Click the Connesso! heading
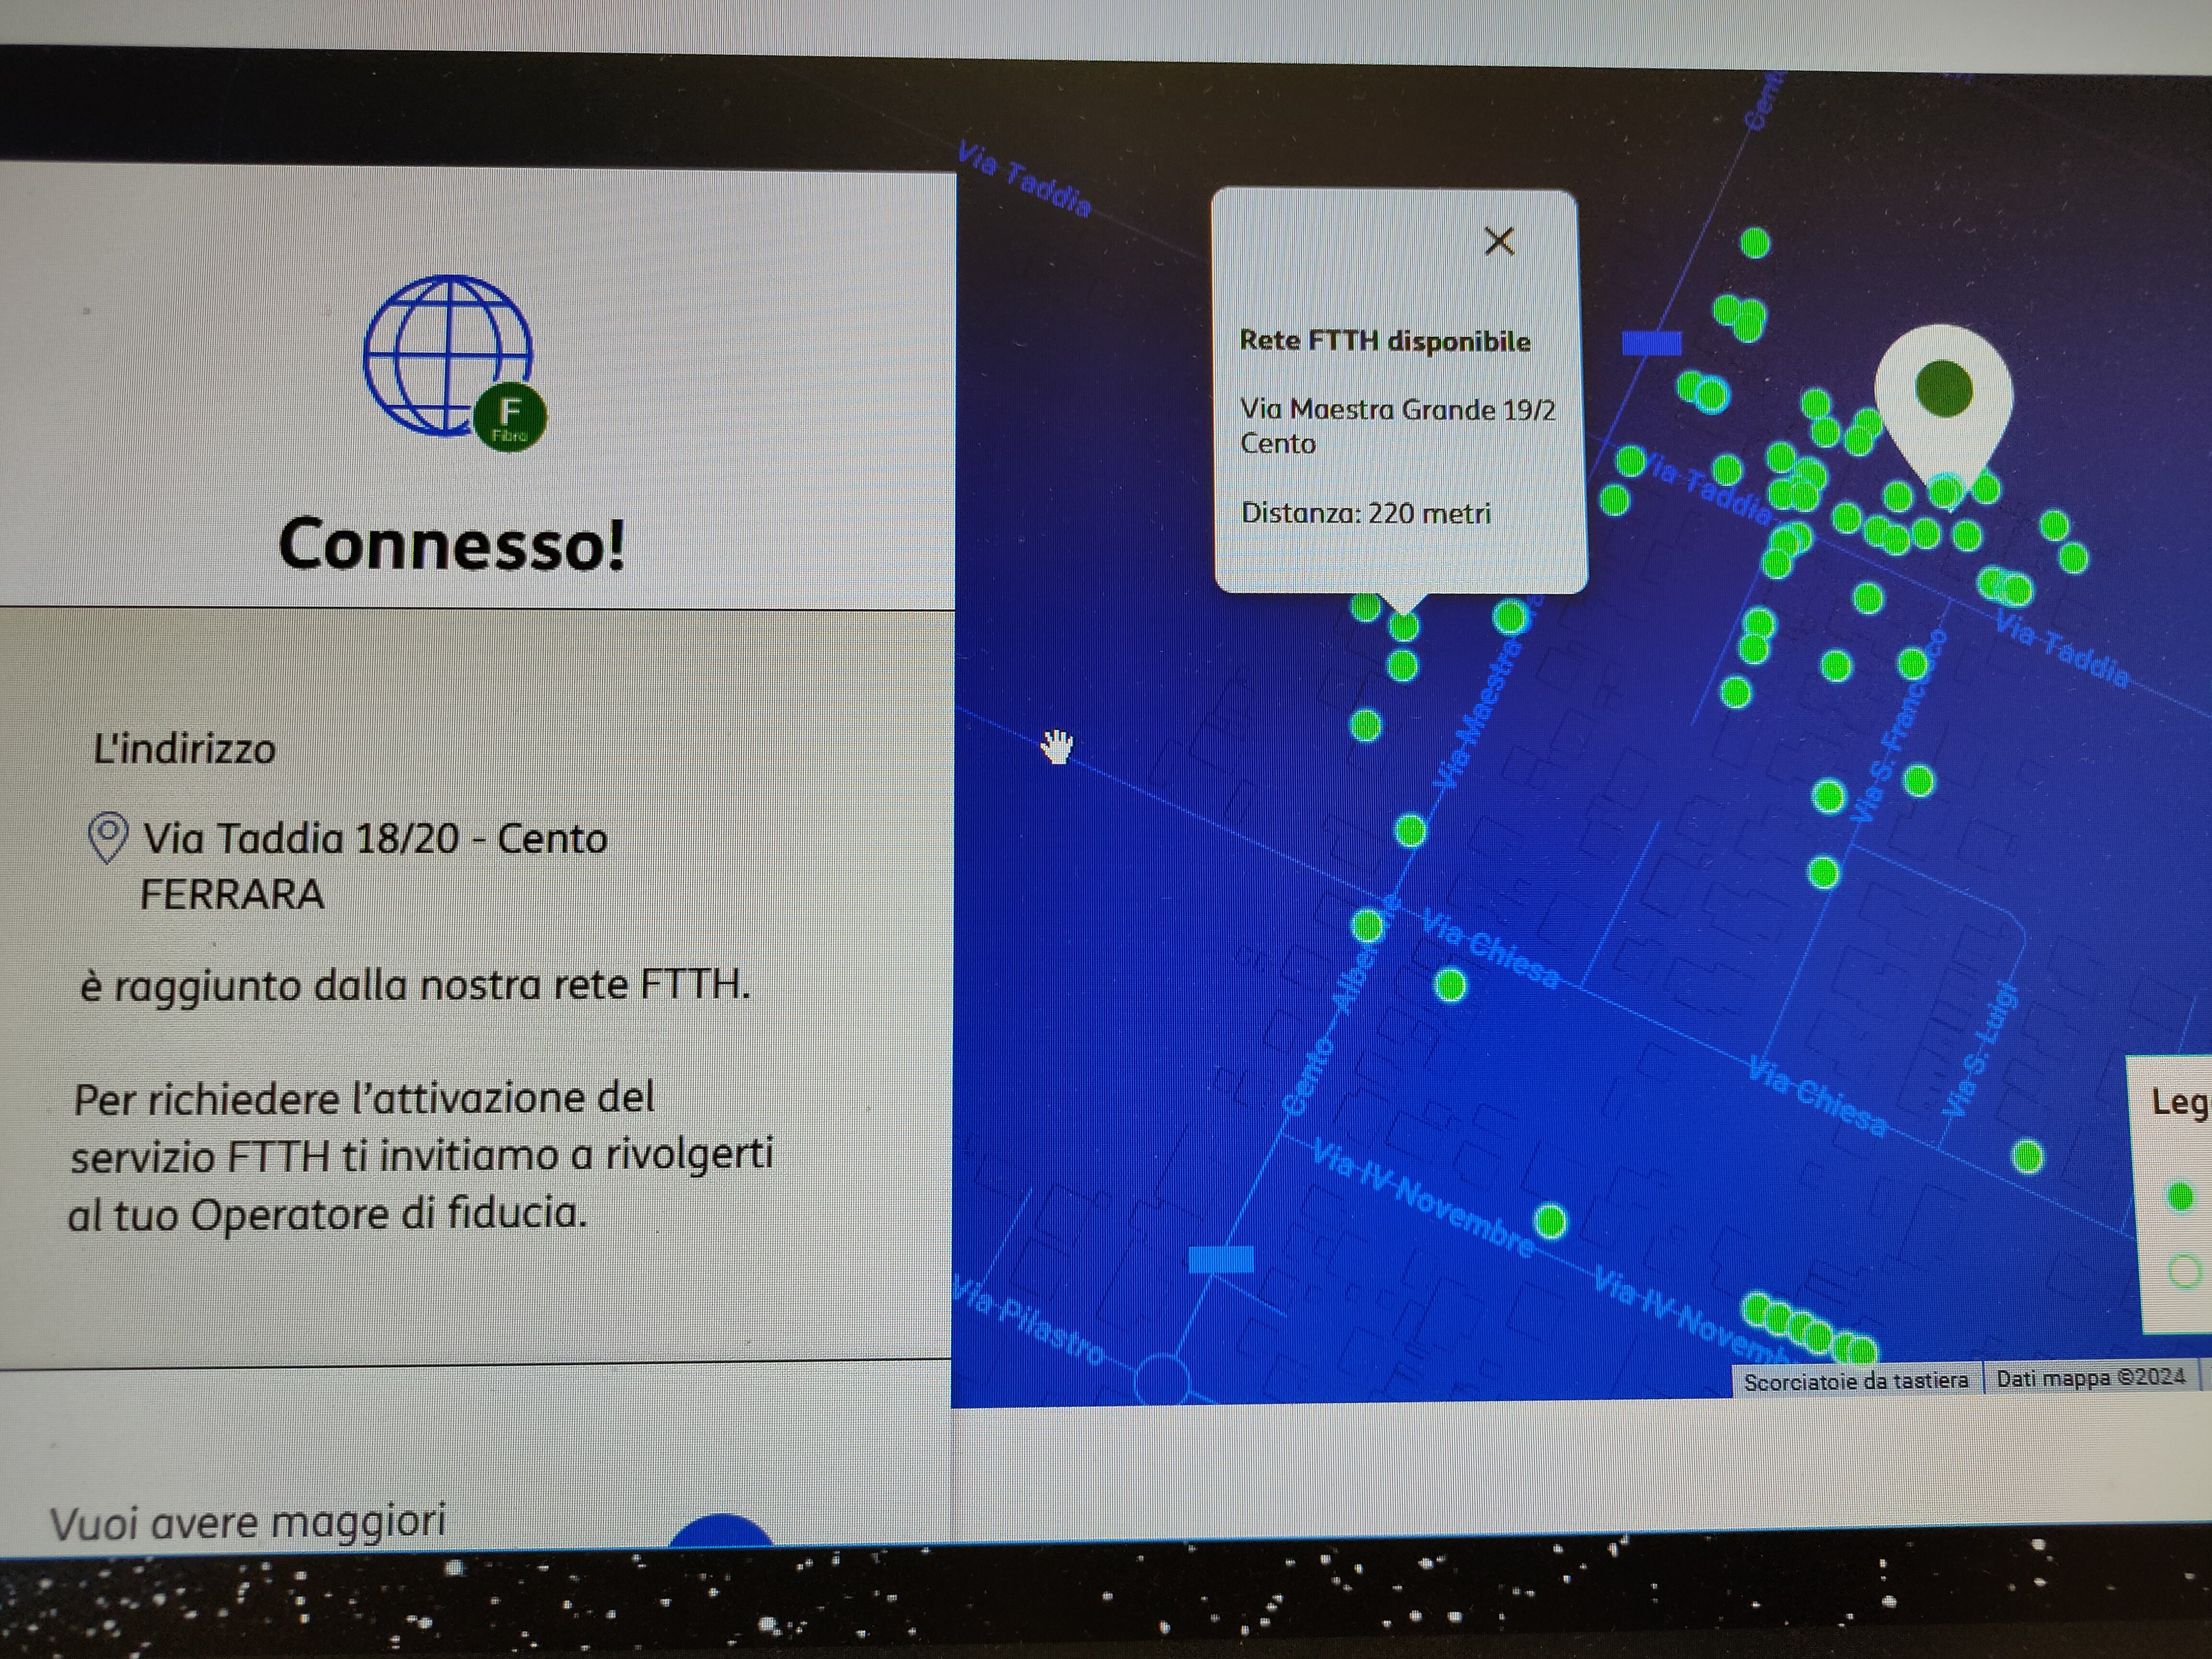Screen dimensions: 2212x1659 452,545
